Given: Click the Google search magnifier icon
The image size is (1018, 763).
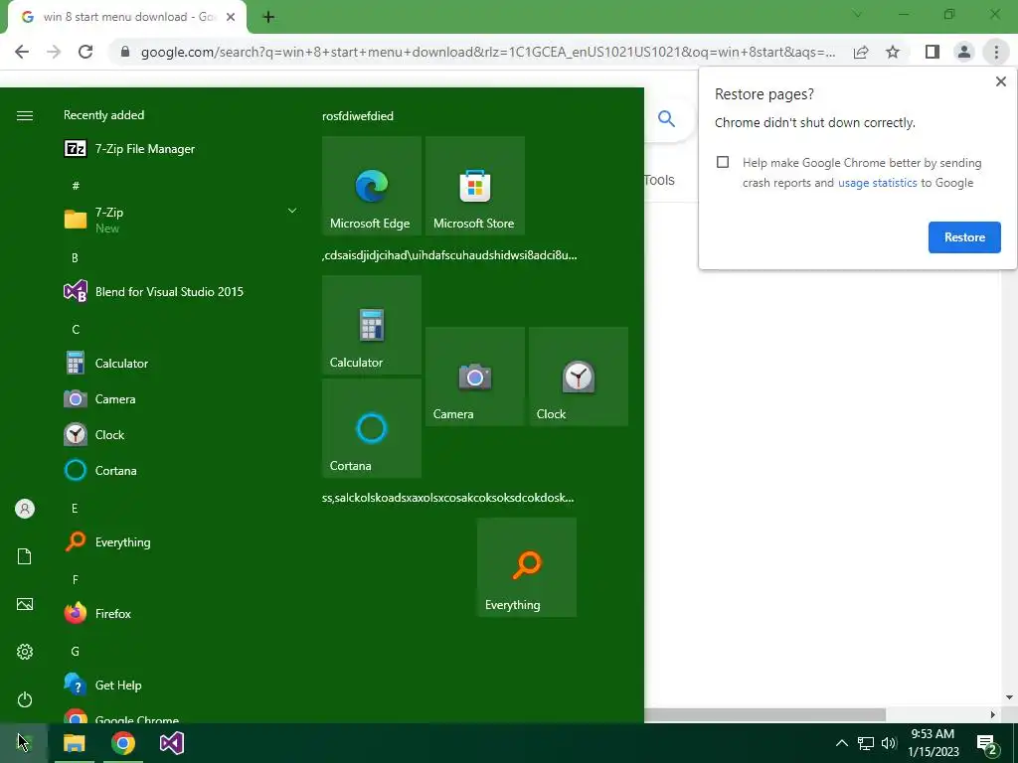Looking at the screenshot, I should click(666, 118).
